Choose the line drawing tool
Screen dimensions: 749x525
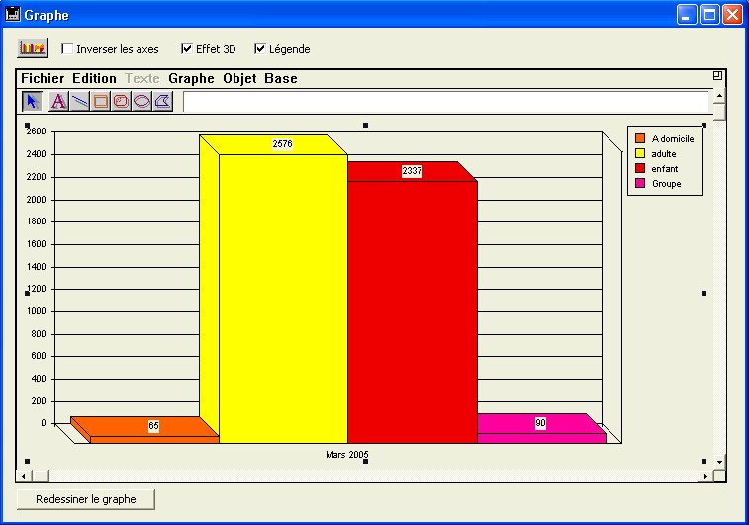79,101
